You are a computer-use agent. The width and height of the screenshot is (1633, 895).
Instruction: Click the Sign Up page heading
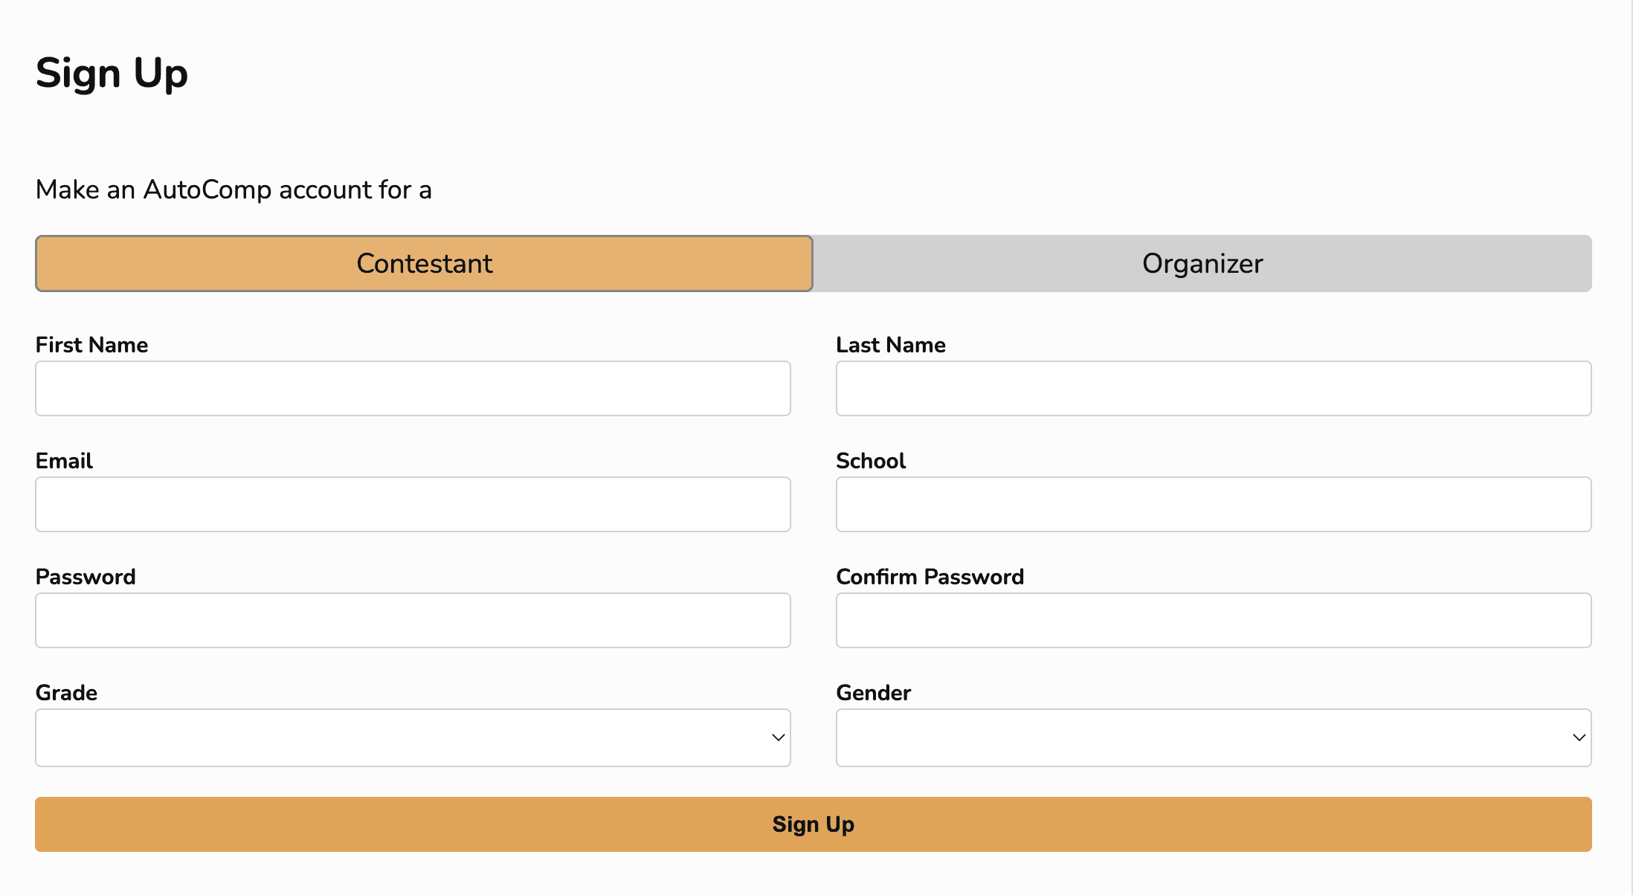click(112, 73)
